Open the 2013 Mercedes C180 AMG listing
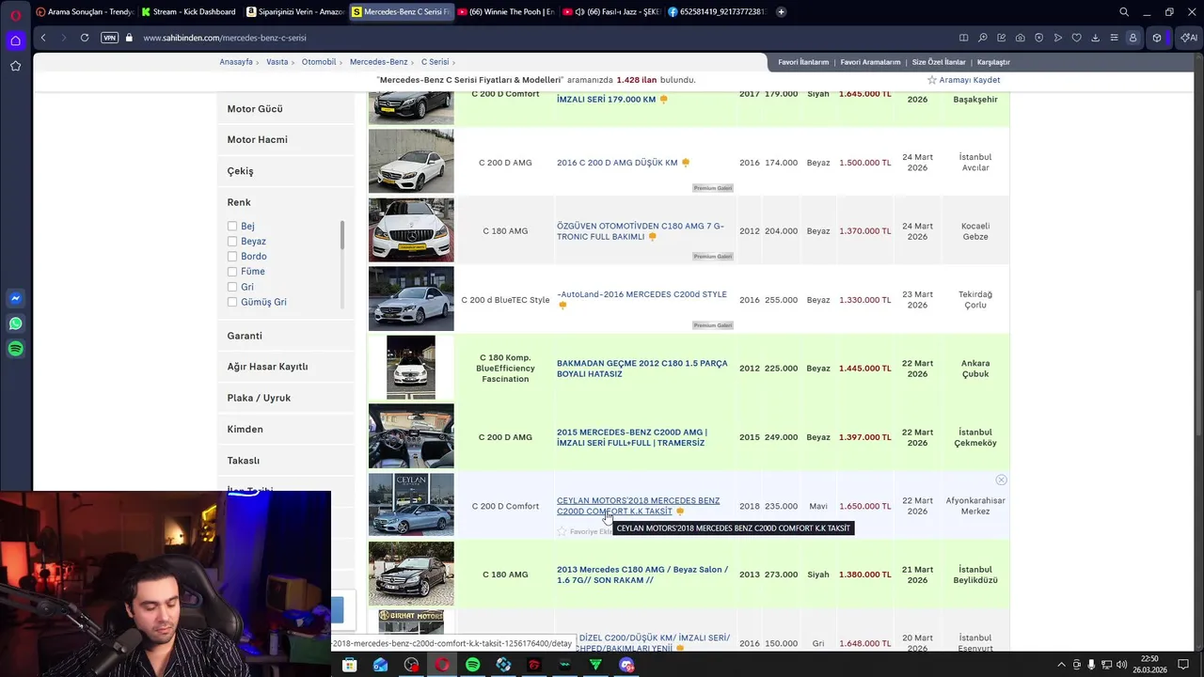Screen dimensions: 1204x677 (642, 575)
